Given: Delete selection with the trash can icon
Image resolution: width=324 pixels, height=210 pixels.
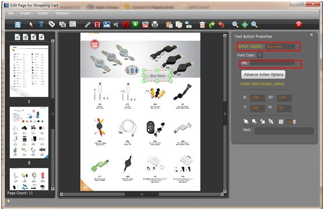Looking at the screenshot, I should pos(202,24).
